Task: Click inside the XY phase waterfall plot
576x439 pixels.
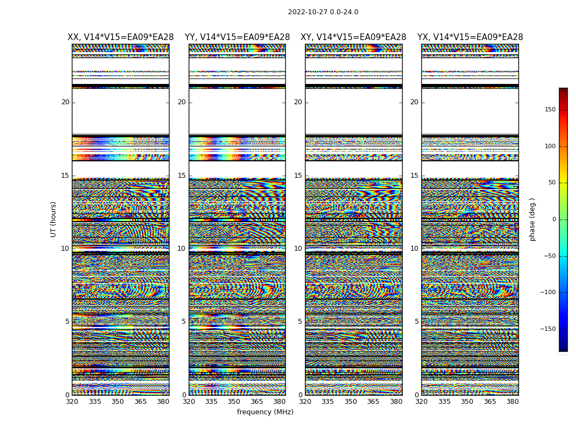Action: pyautogui.click(x=354, y=219)
